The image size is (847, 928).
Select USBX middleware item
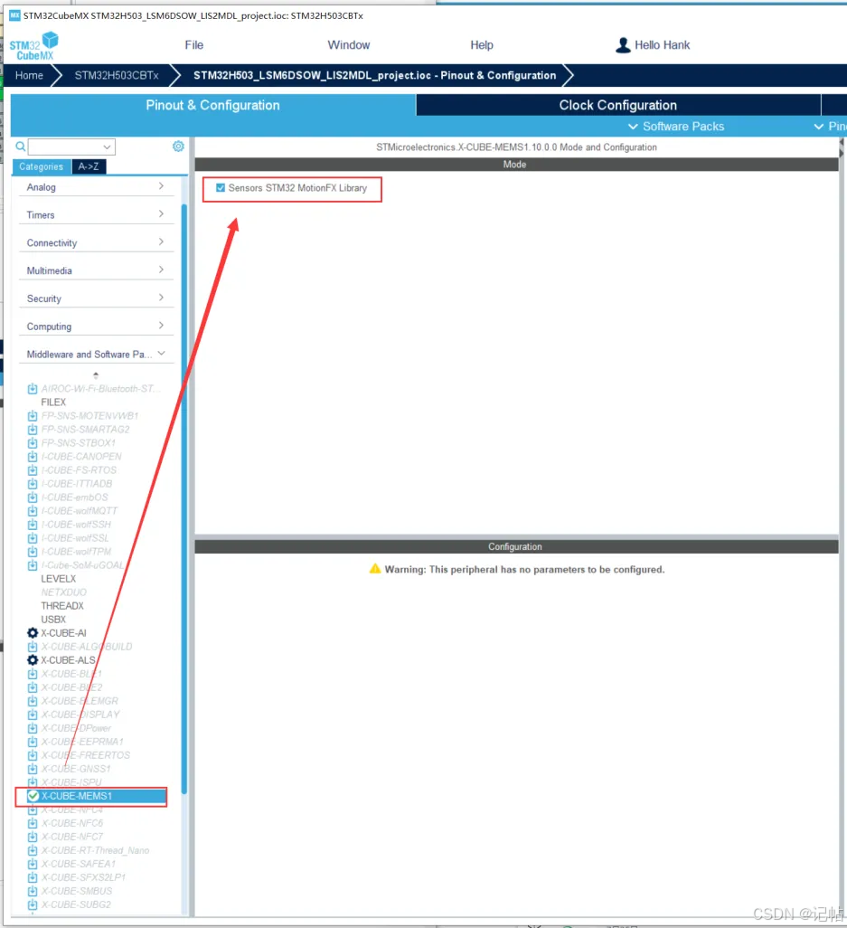click(53, 620)
